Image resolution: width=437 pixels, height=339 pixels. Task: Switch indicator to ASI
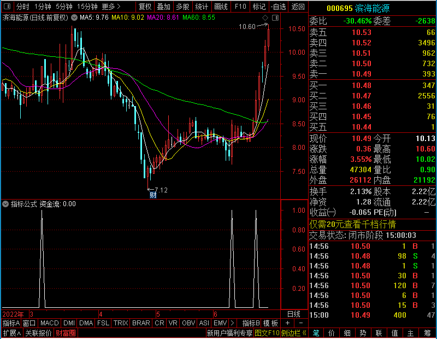pos(204,323)
